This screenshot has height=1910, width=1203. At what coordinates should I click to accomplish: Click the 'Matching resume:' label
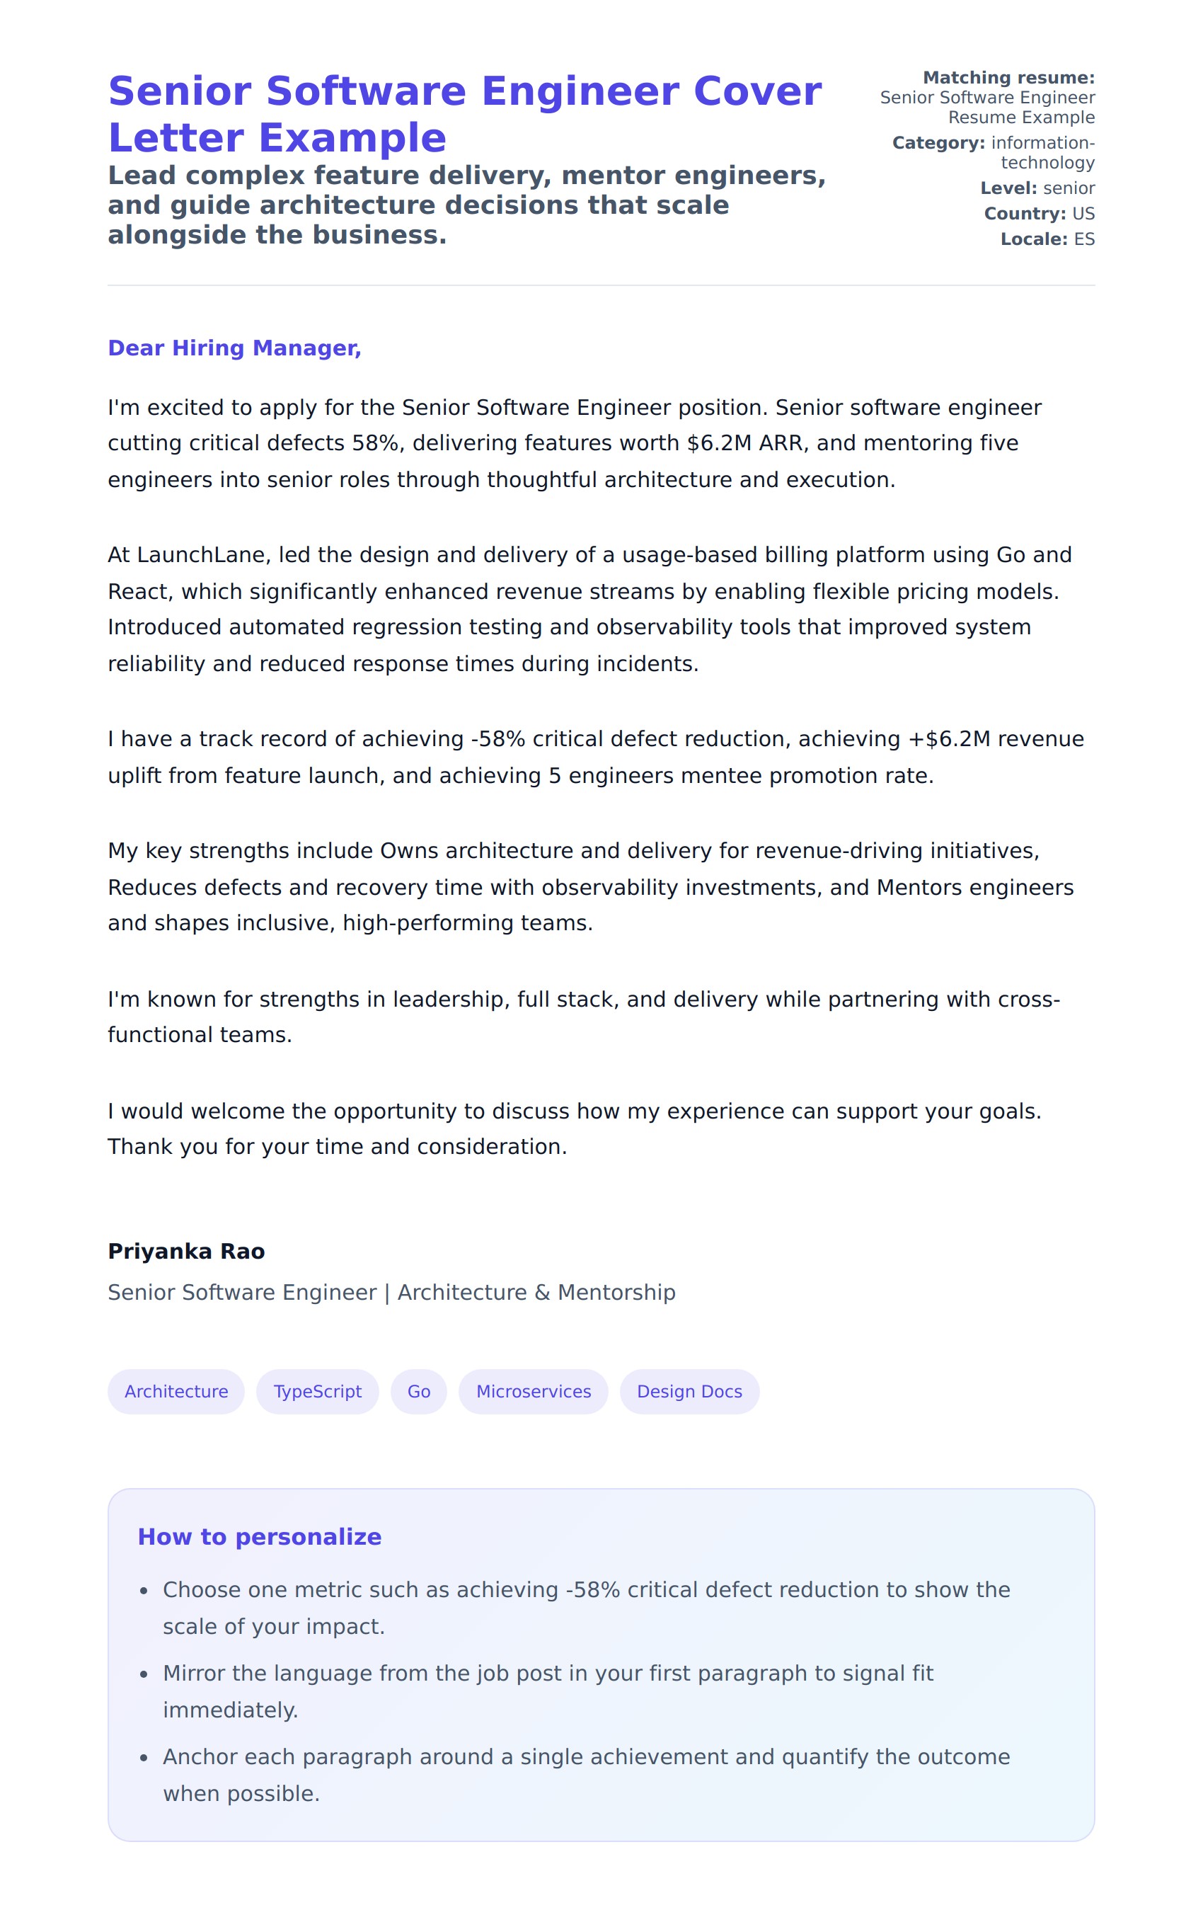point(1008,78)
